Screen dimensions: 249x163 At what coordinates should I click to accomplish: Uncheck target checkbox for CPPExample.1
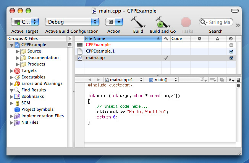pyautogui.click(x=231, y=51)
